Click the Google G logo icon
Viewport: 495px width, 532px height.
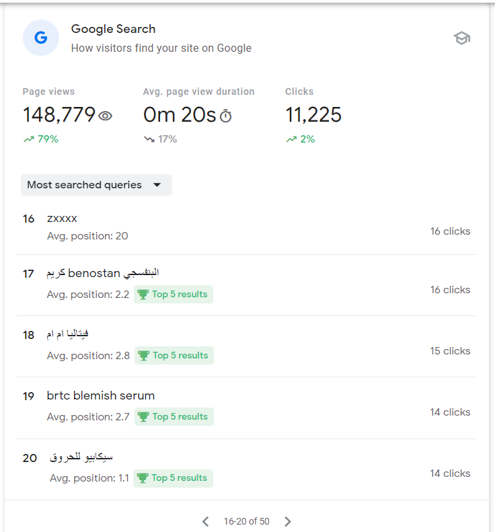click(x=41, y=38)
